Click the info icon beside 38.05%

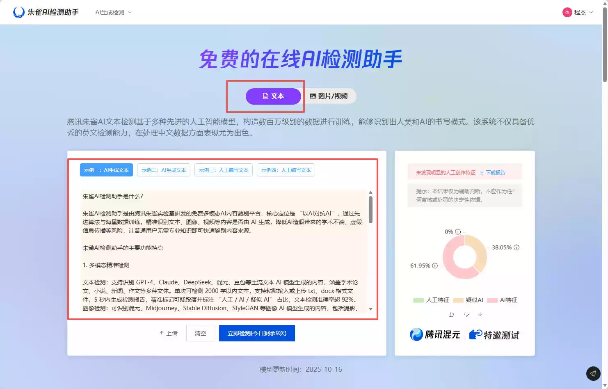click(x=517, y=247)
